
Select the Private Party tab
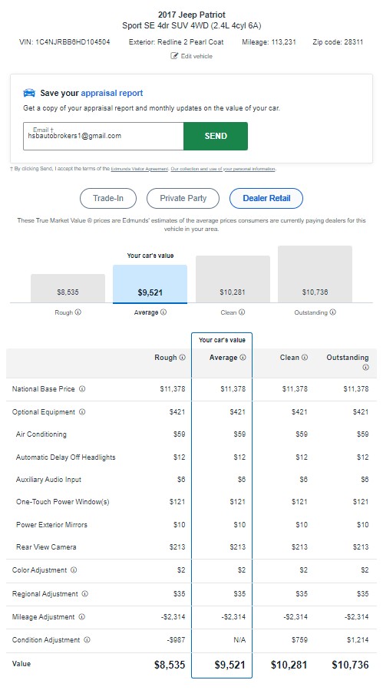point(183,199)
